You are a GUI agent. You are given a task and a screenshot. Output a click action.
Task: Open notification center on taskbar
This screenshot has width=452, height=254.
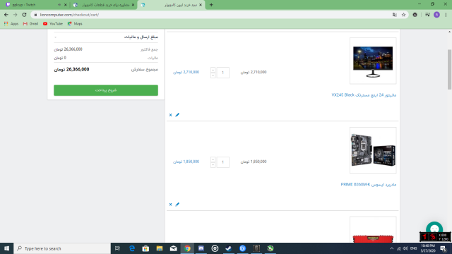coord(443,248)
